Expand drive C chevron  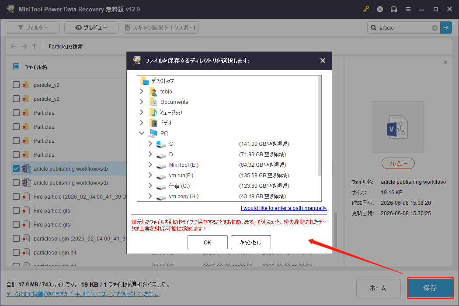click(x=150, y=144)
